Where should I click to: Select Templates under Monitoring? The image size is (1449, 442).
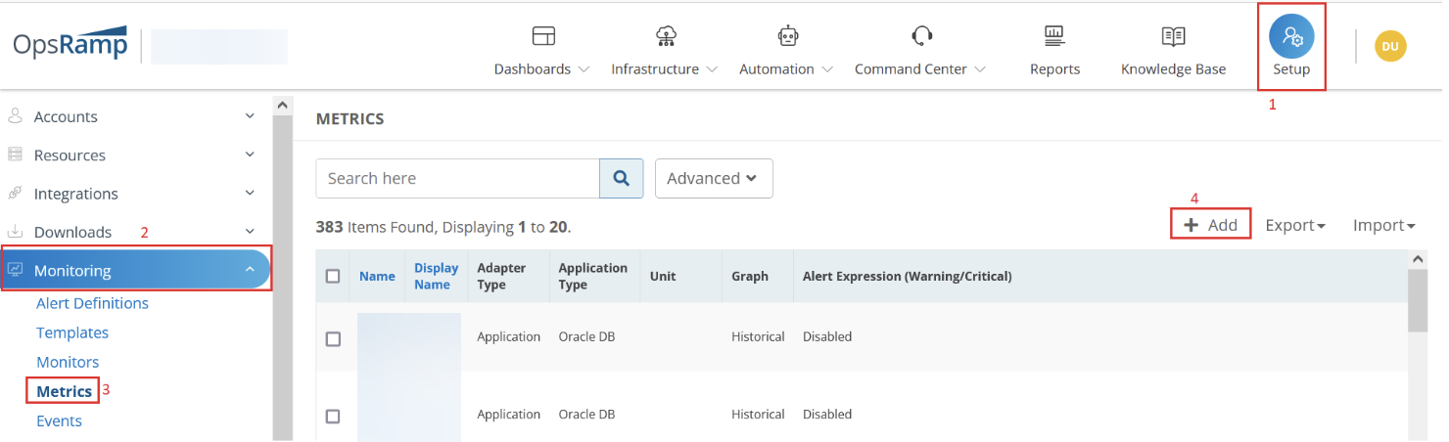(72, 332)
